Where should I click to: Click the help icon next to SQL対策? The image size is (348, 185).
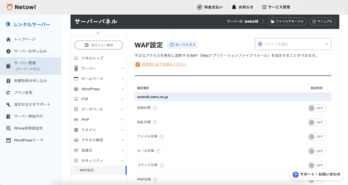(x=155, y=122)
